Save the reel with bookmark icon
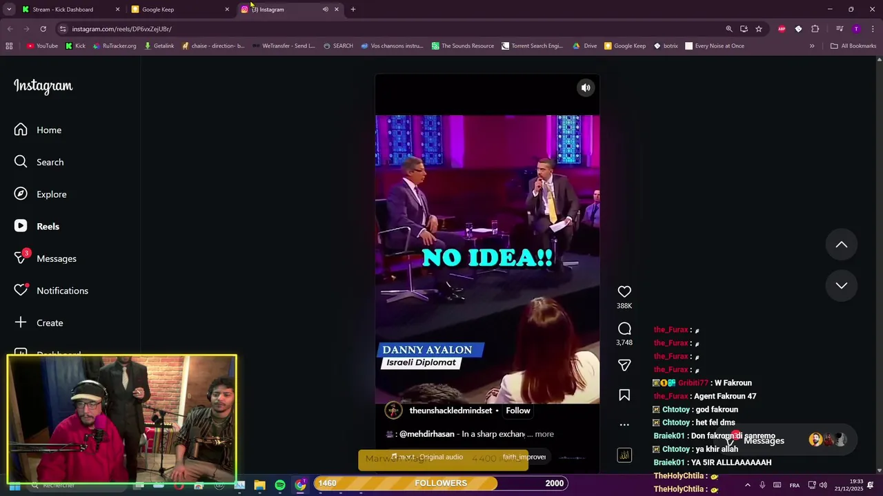Screen dimensions: 883x496 (624, 395)
